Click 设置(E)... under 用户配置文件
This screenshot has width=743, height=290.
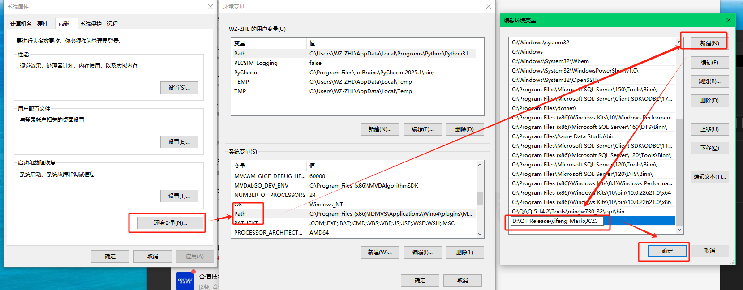[179, 142]
